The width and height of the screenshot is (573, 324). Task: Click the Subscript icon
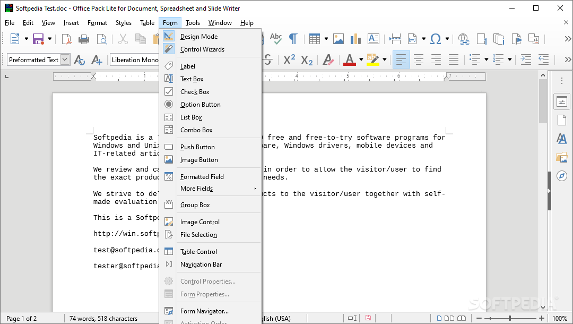point(307,61)
